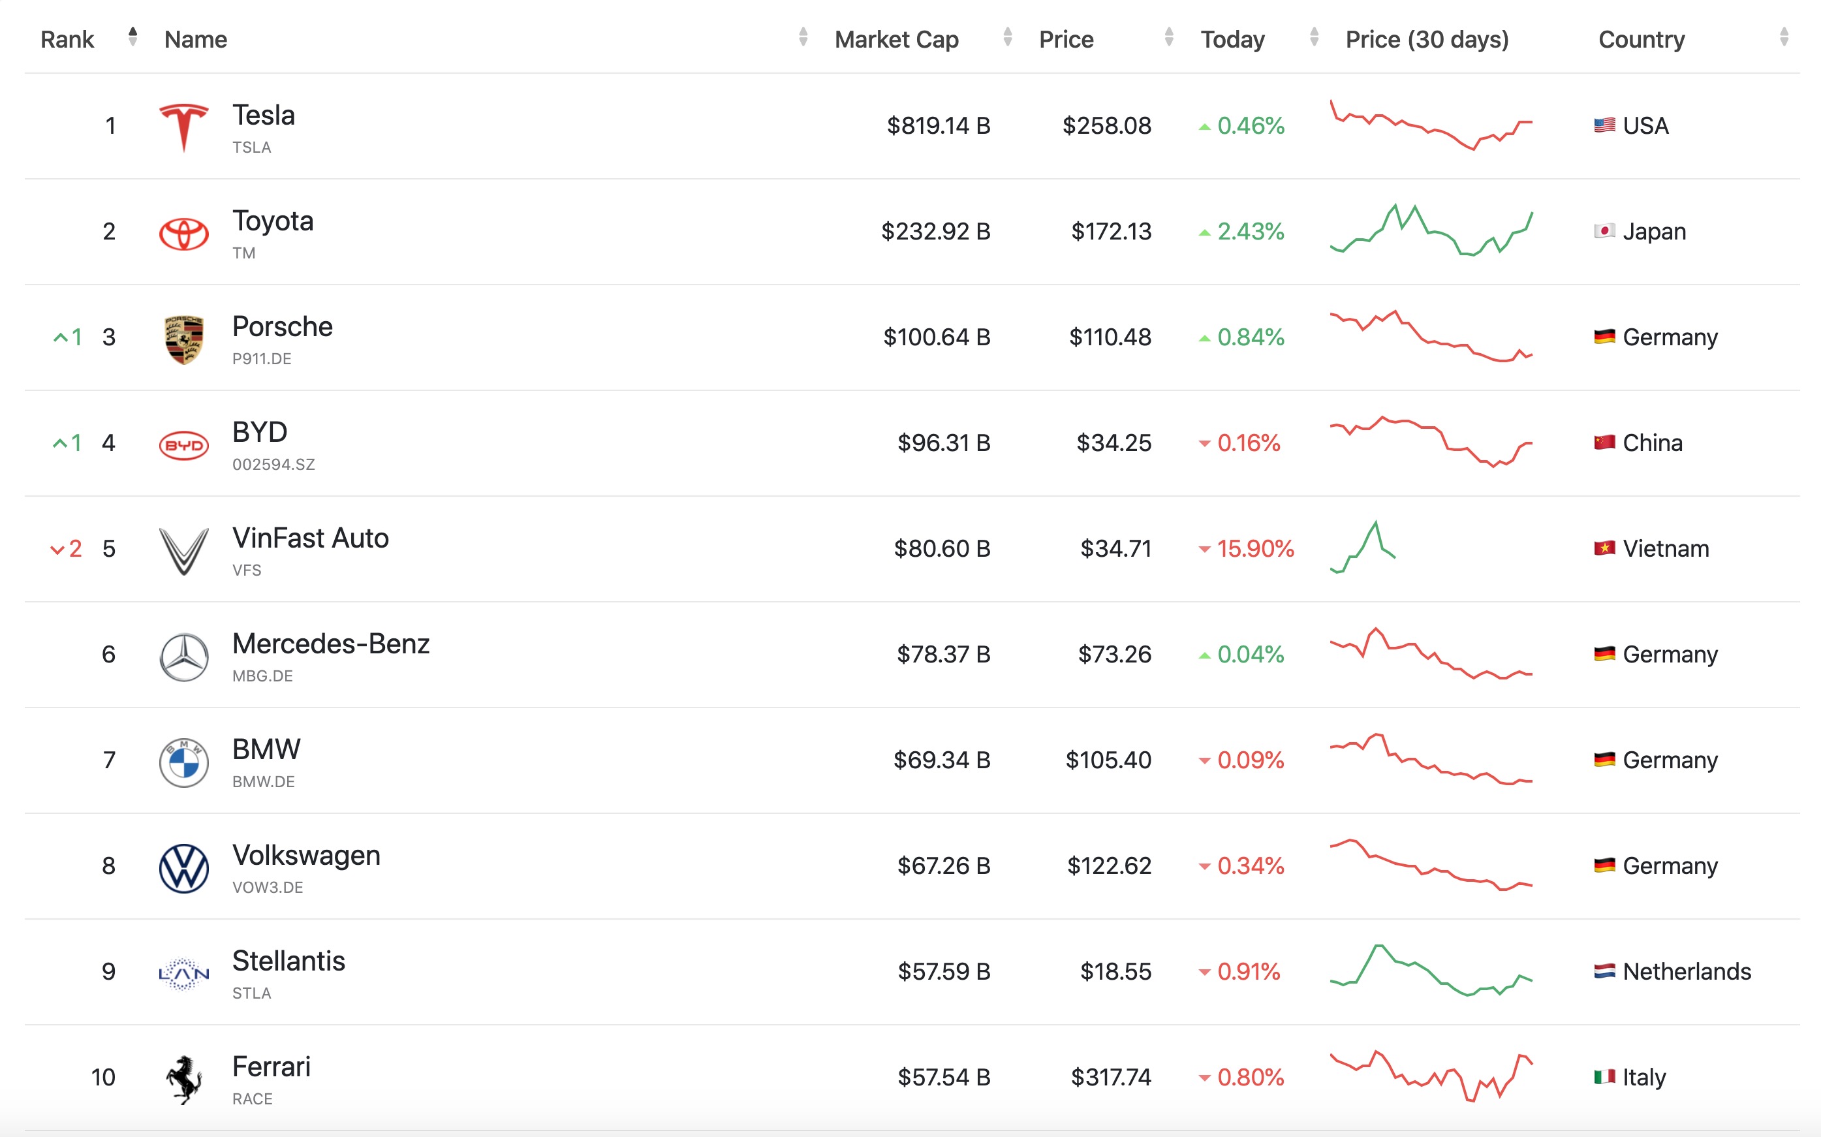The image size is (1821, 1137).
Task: Open the Stellantis company link
Action: (288, 961)
